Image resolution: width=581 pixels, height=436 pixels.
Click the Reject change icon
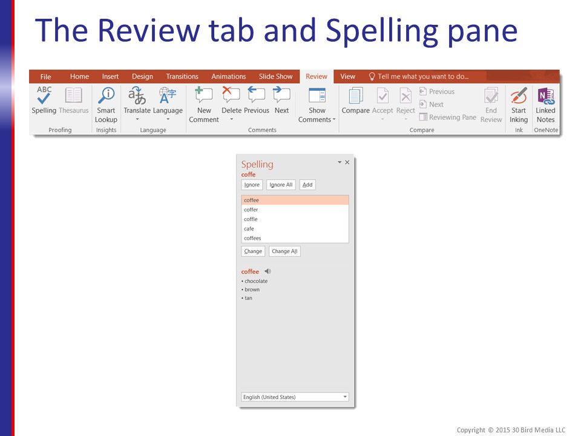405,96
